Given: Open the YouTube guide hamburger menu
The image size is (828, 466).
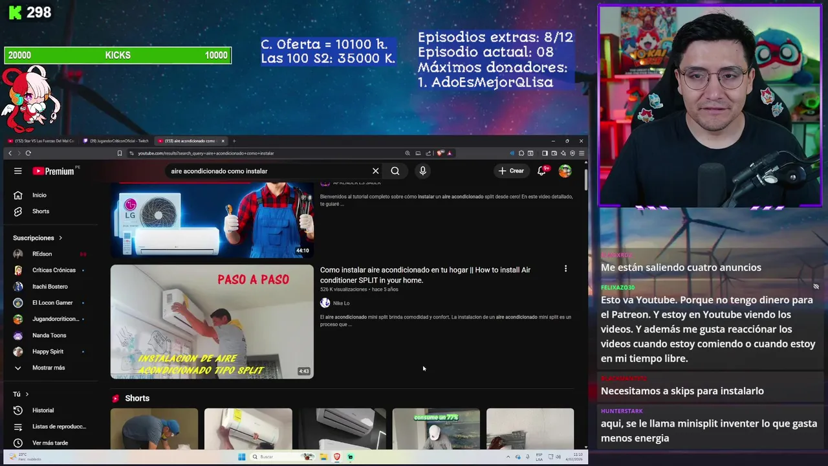Looking at the screenshot, I should coord(18,171).
